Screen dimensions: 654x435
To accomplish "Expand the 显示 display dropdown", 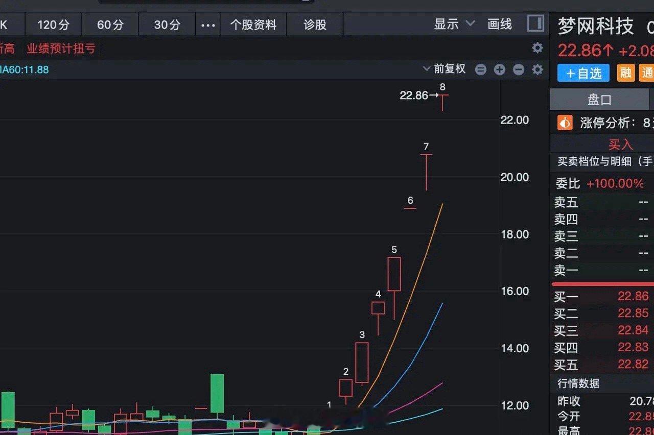I will [454, 24].
